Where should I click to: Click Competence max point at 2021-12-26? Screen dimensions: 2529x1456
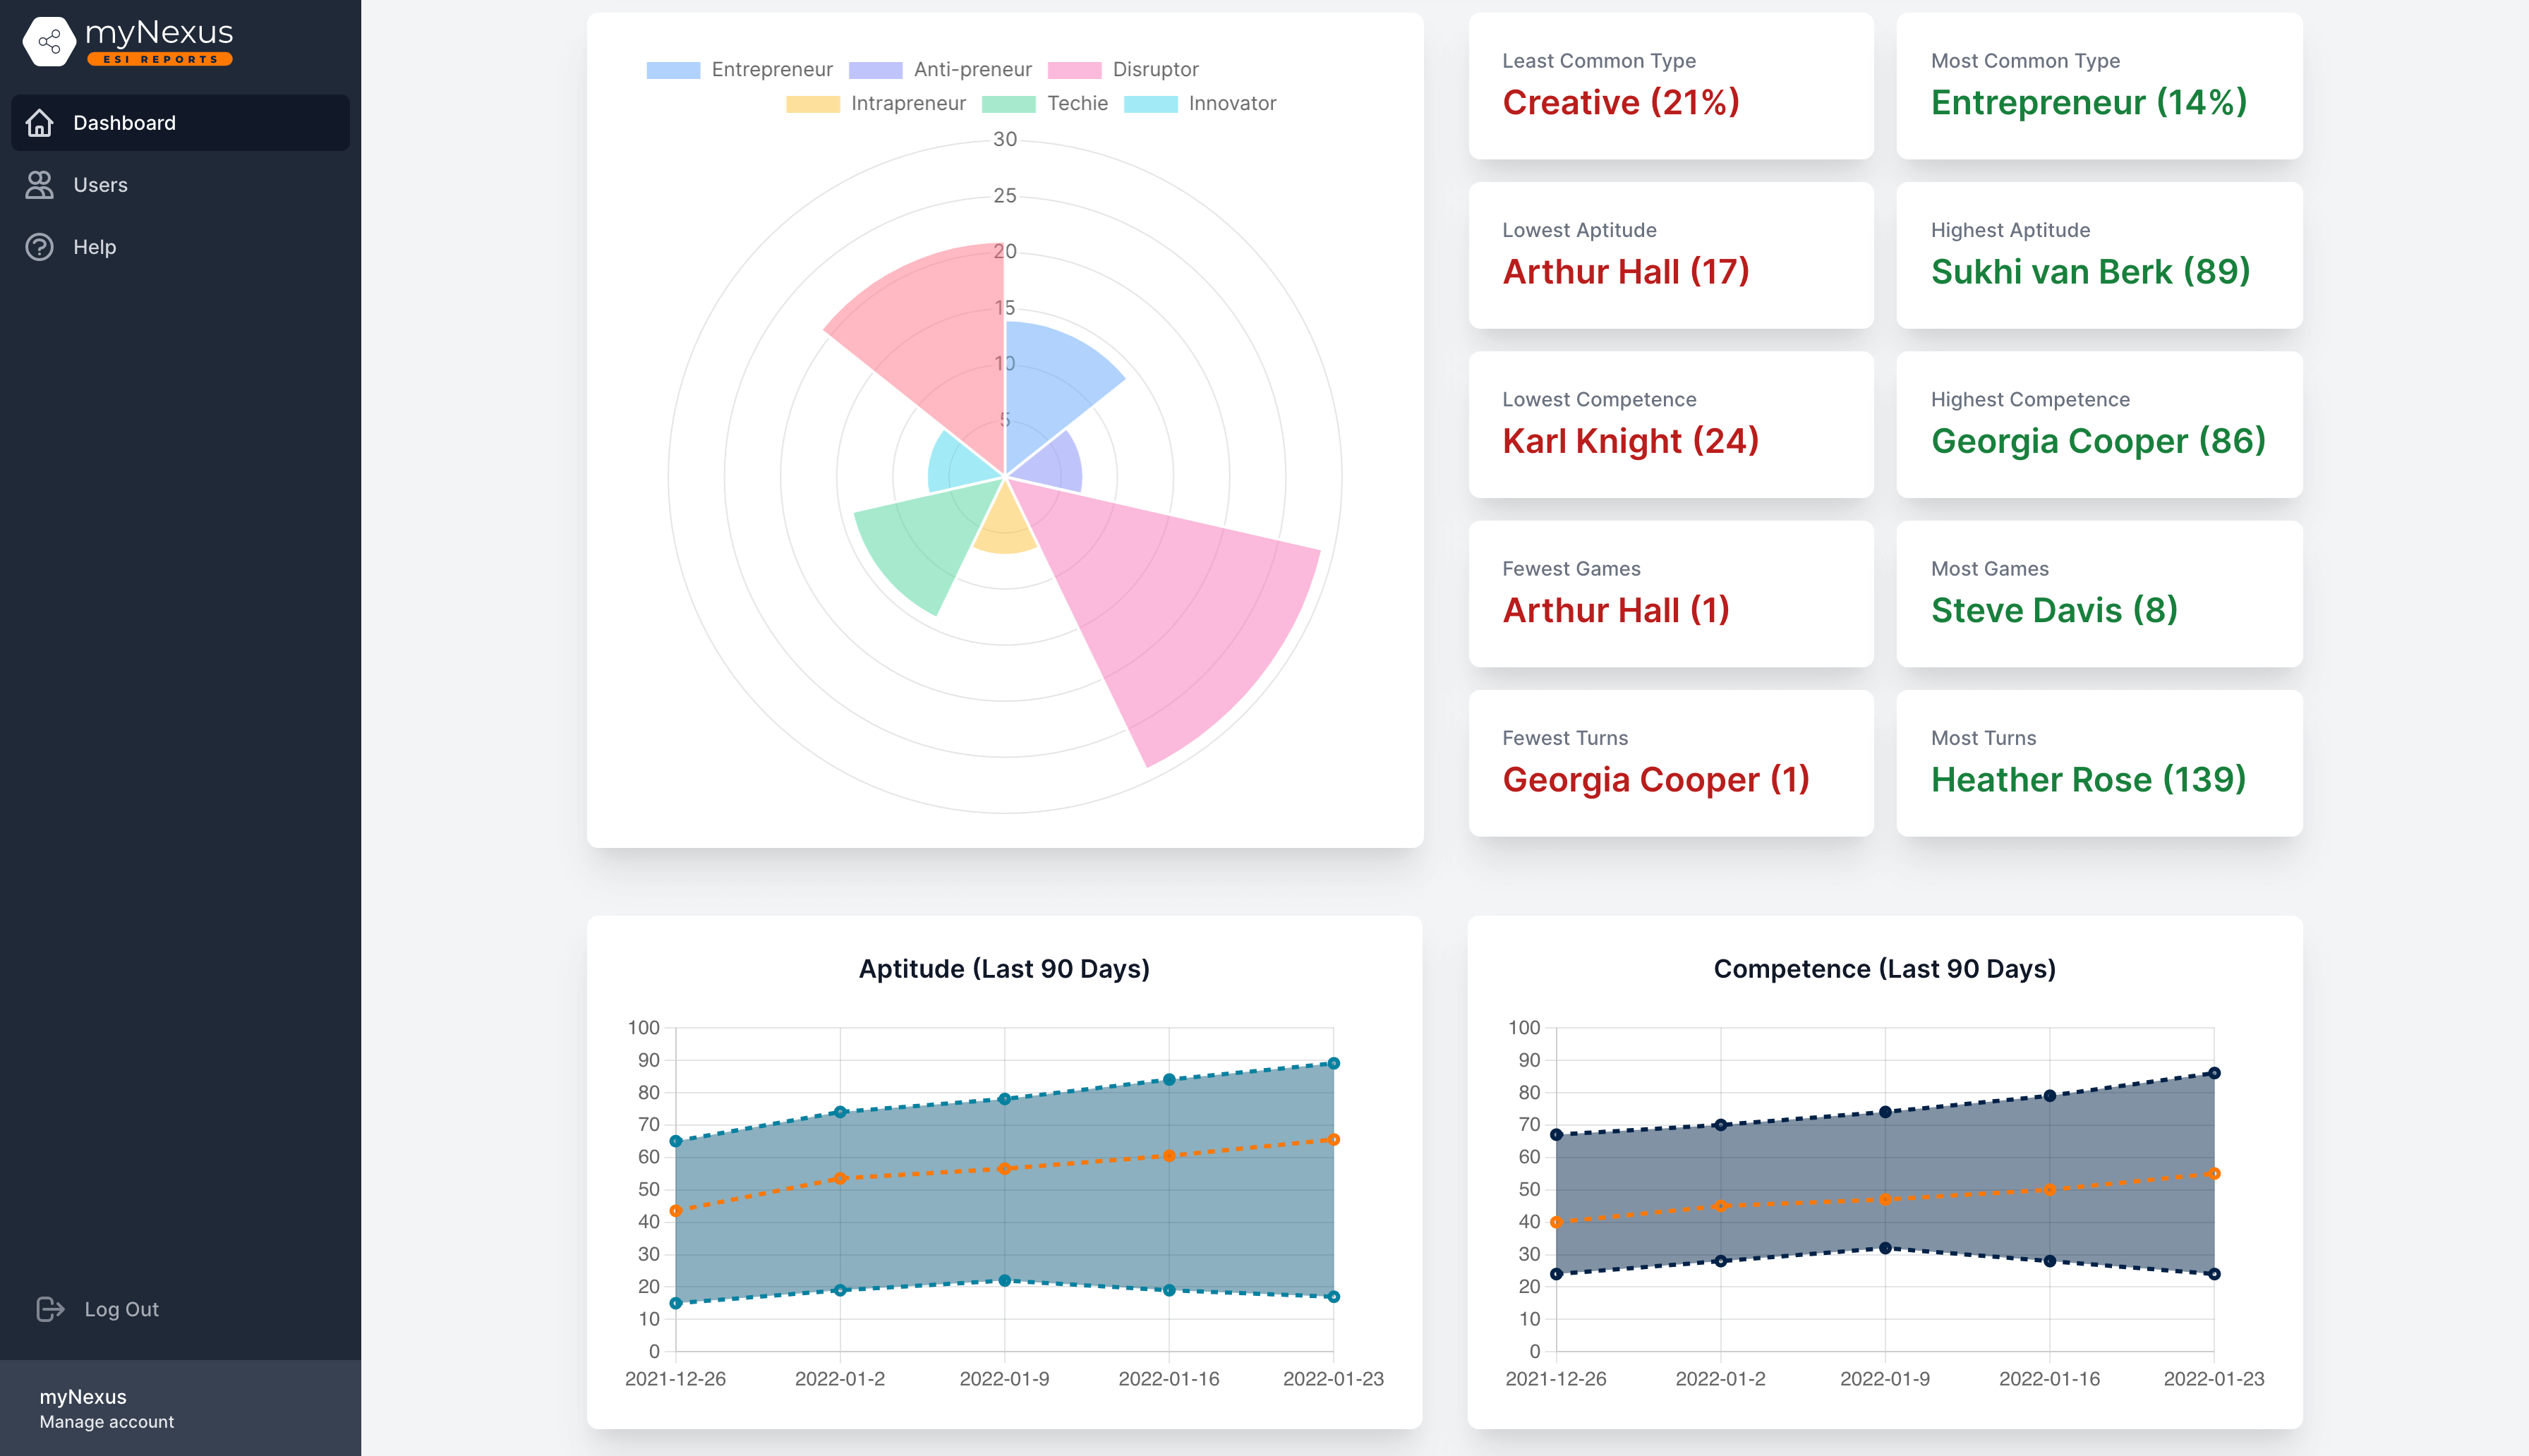(1556, 1135)
